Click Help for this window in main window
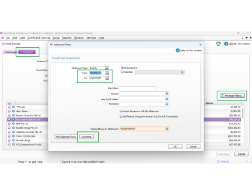Screen dimensions: 252x189 pos(237,44)
